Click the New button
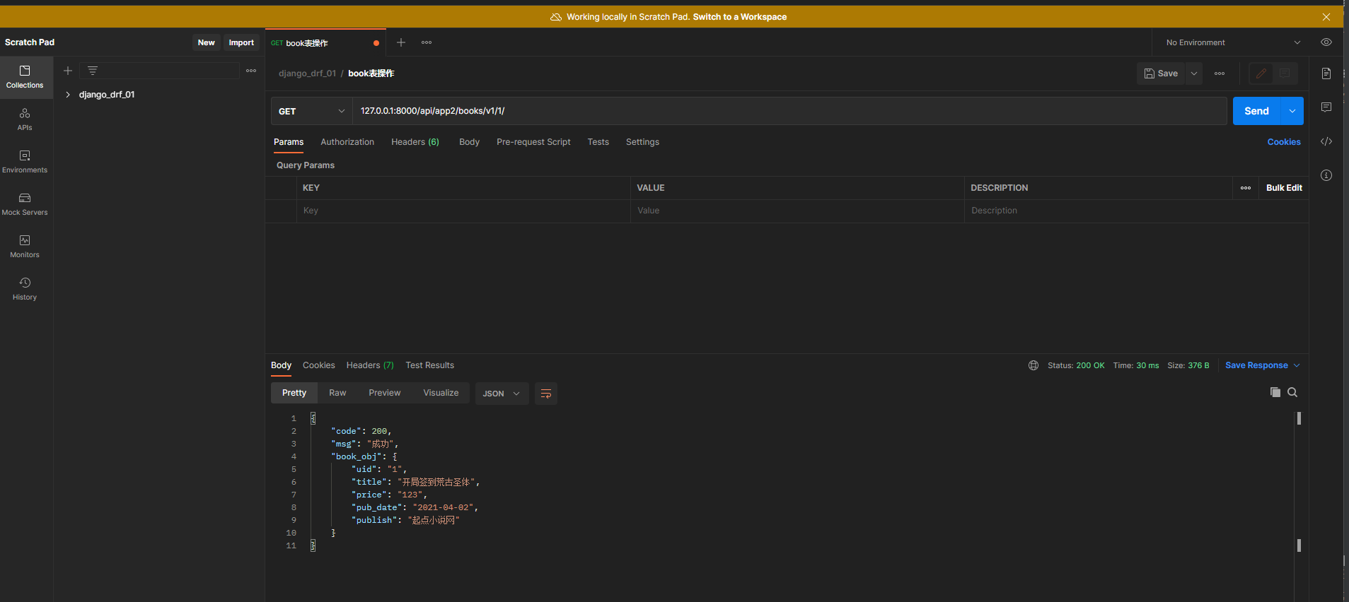 coord(206,42)
